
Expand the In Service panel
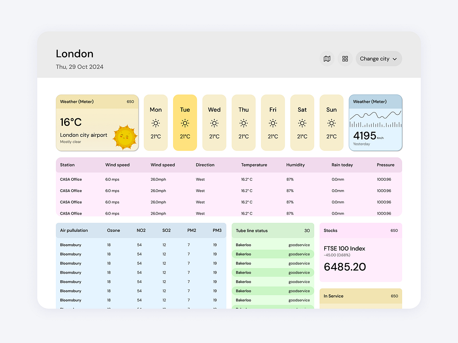pyautogui.click(x=360, y=296)
